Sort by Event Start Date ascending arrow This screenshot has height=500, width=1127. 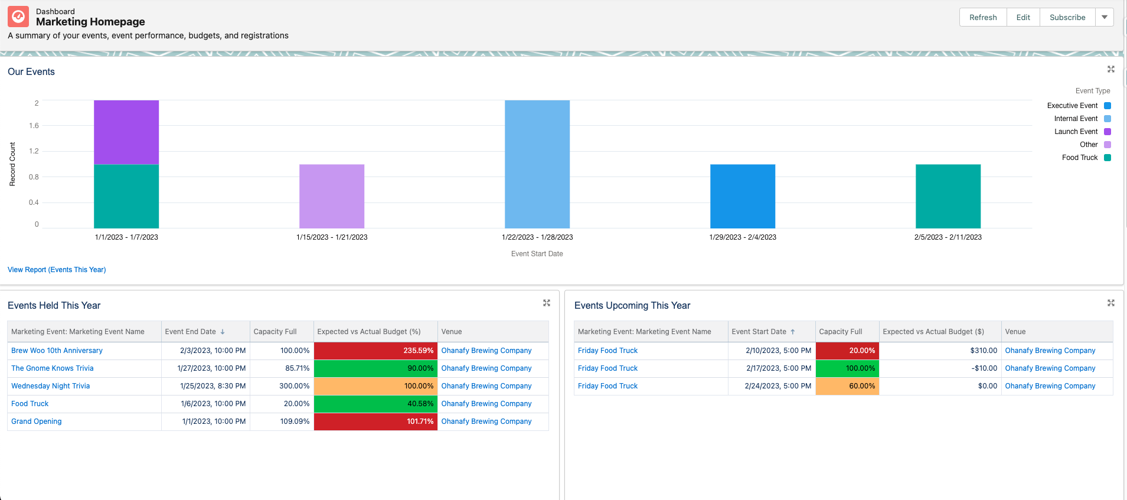(793, 332)
